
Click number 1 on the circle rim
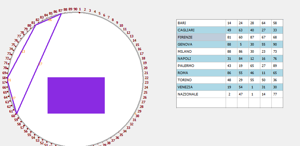[x=80, y=9]
